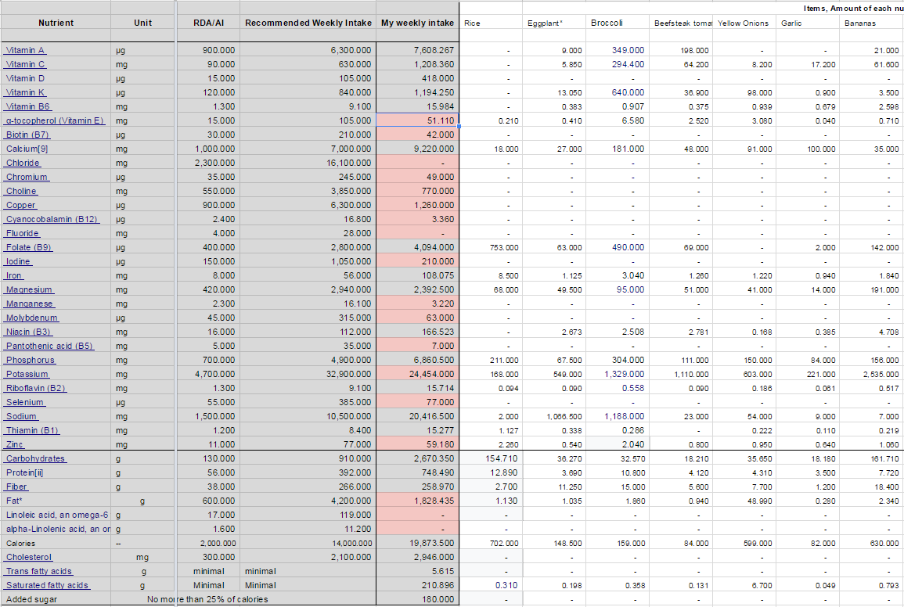Screen dimensions: 904x607
Task: Click the Added sugar row label
Action: [32, 599]
